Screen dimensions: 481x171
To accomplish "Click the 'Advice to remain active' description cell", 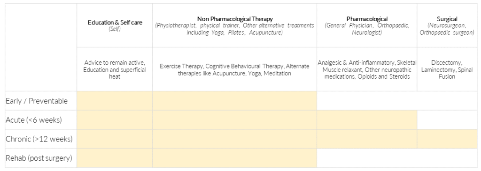I will coord(115,69).
